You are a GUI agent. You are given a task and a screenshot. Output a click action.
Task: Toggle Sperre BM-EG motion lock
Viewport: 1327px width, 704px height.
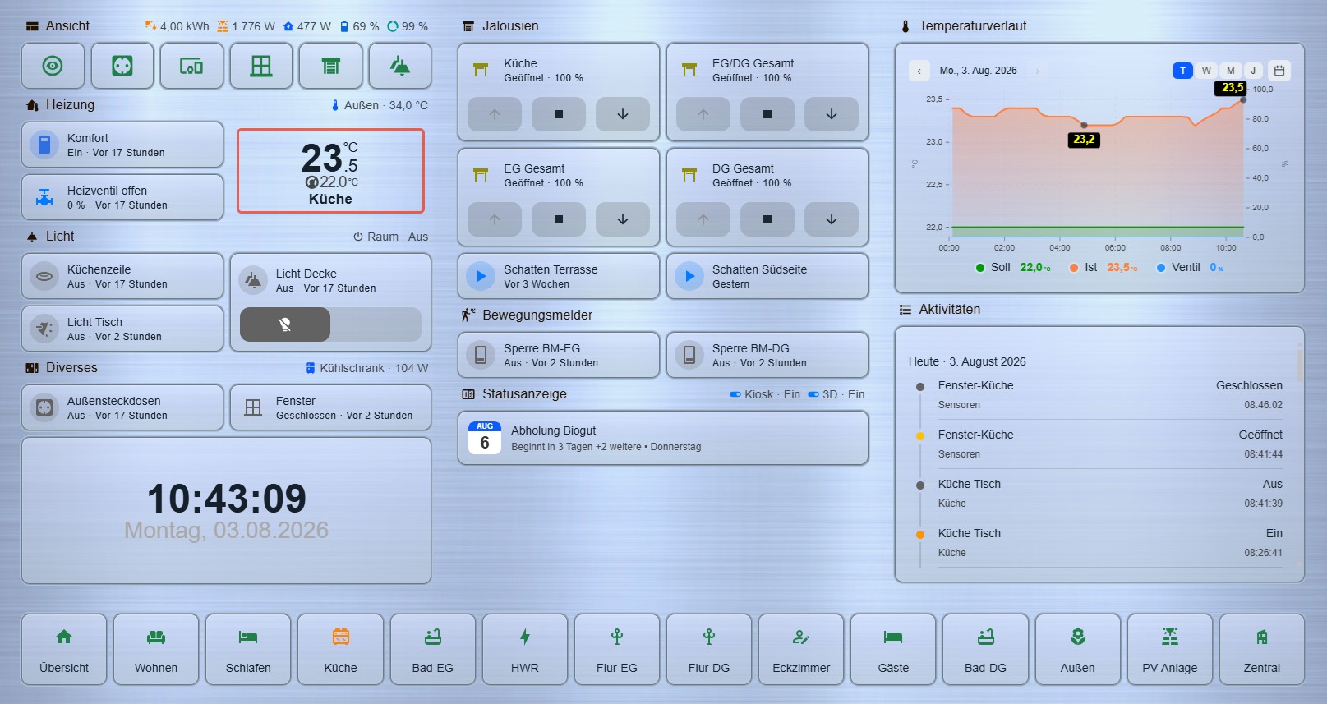[x=559, y=355]
